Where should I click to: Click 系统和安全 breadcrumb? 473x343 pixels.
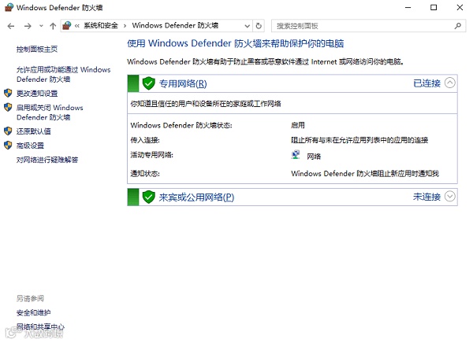click(101, 26)
